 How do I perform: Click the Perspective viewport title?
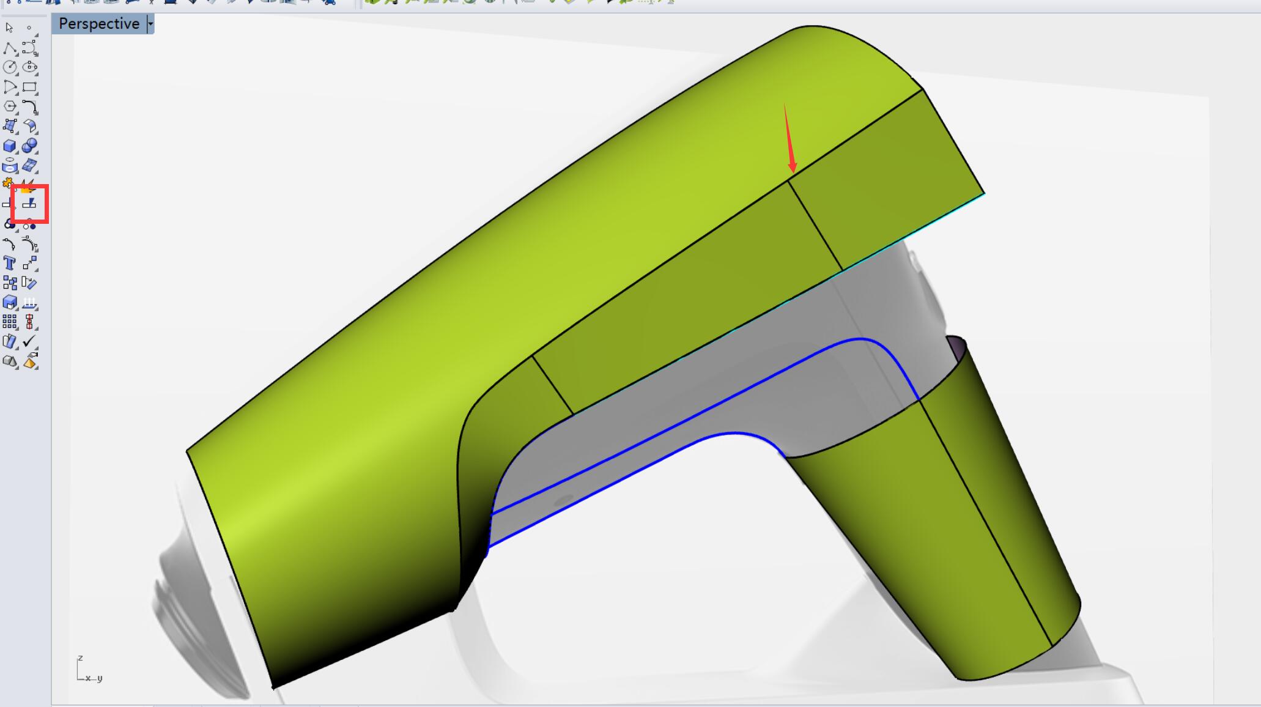(99, 24)
